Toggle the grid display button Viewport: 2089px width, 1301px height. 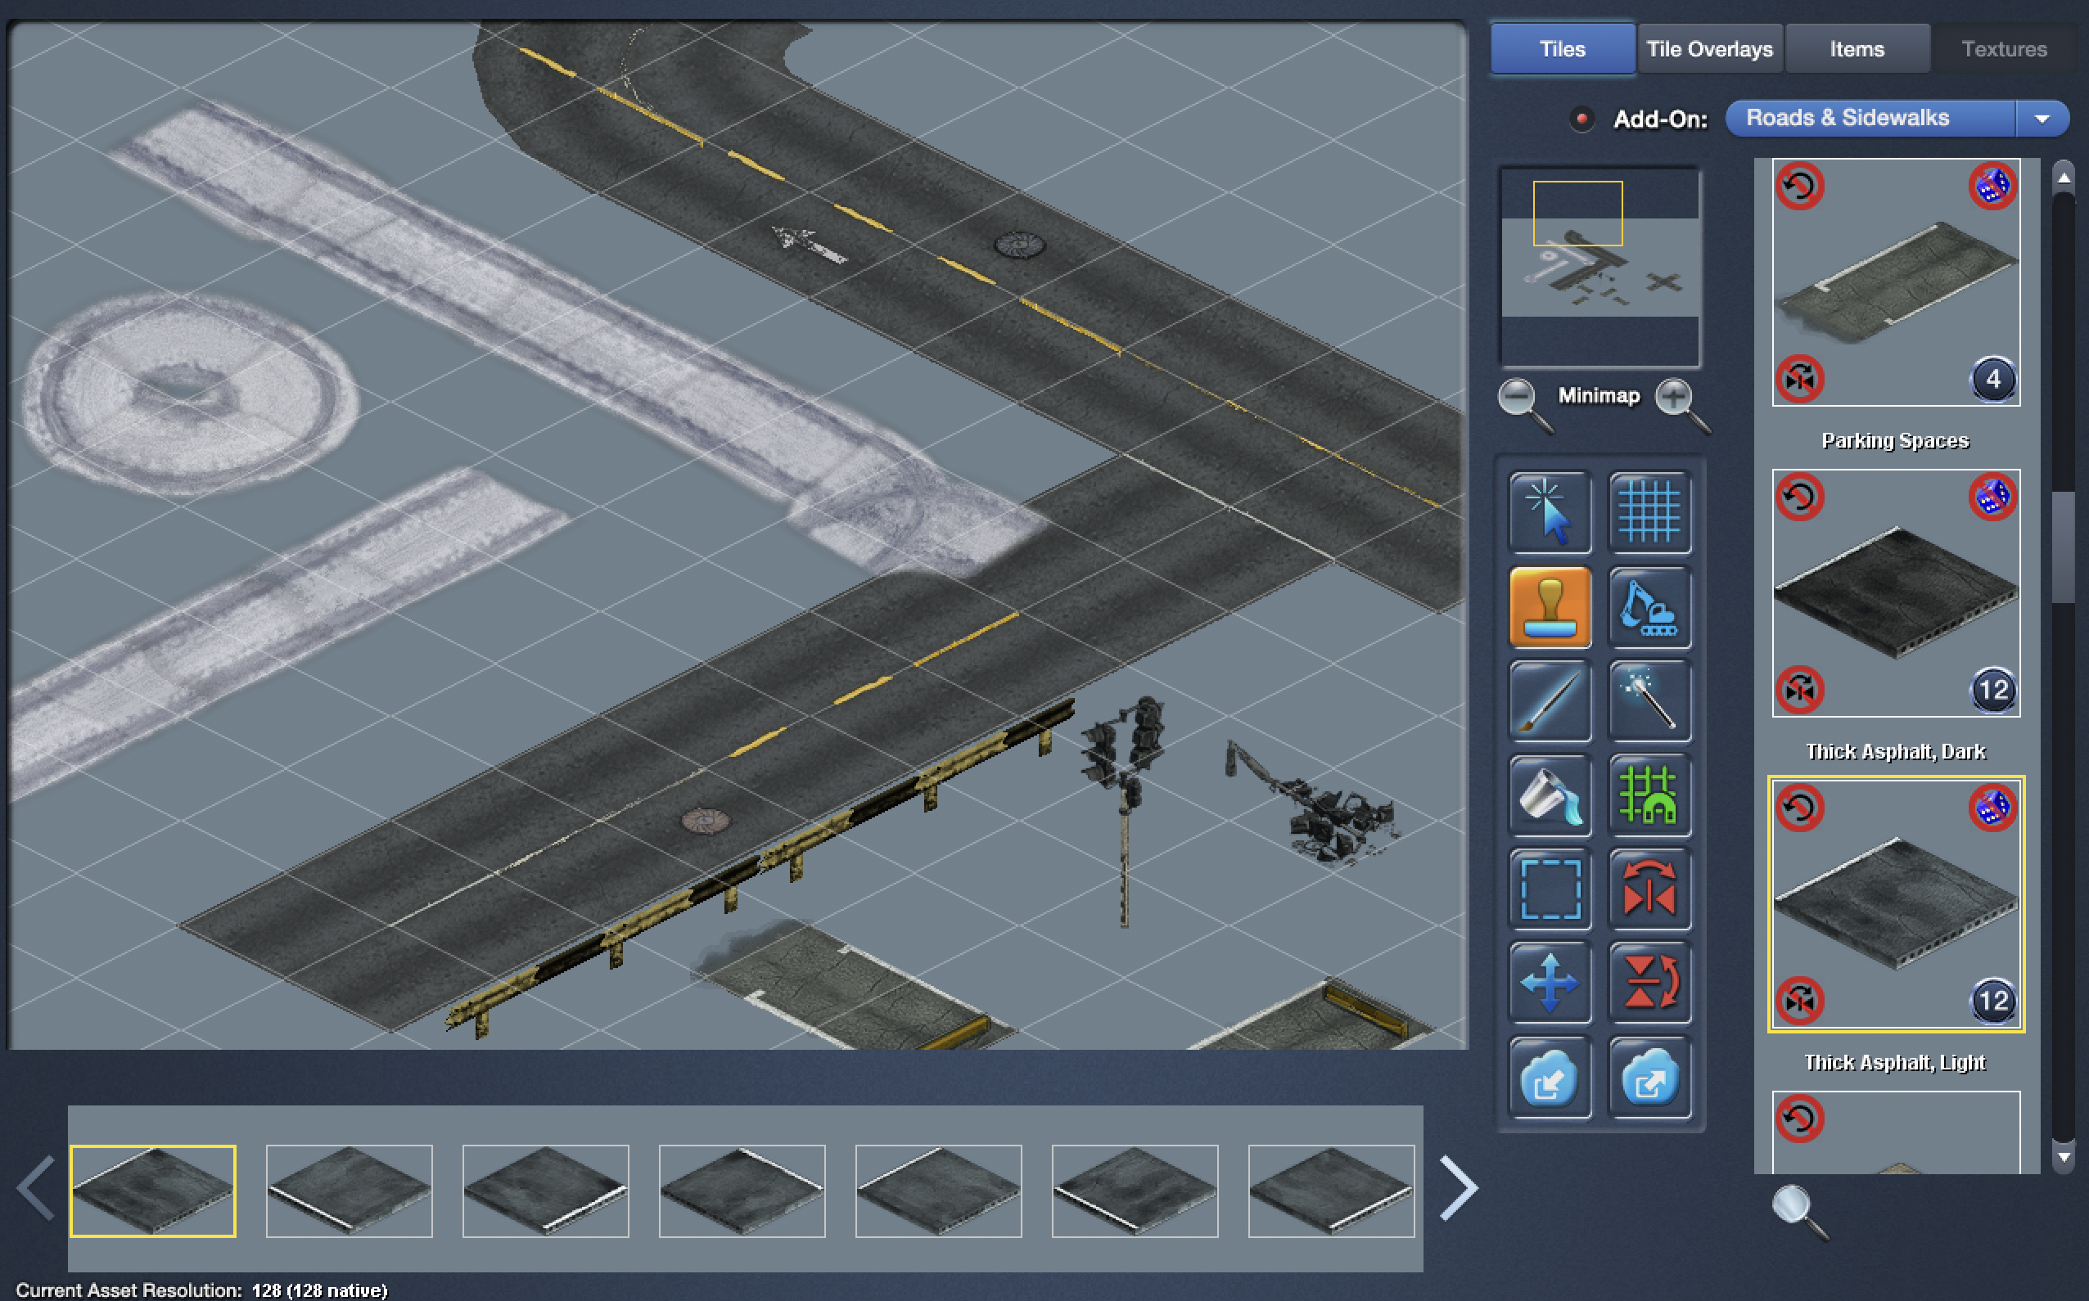tap(1649, 513)
